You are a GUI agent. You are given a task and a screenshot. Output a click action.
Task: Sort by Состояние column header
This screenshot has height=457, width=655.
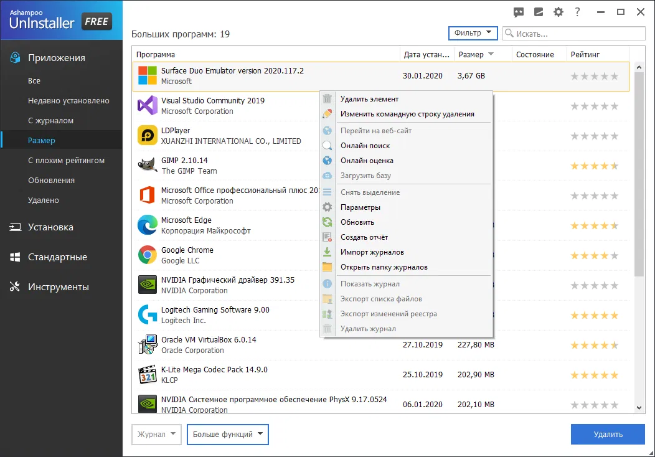click(539, 54)
